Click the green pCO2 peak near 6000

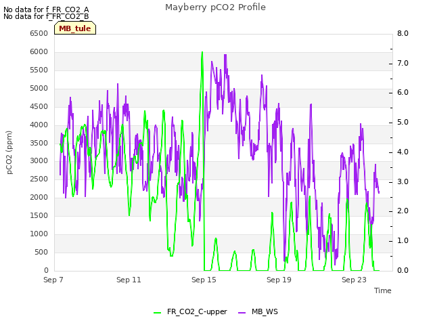pyautogui.click(x=202, y=53)
